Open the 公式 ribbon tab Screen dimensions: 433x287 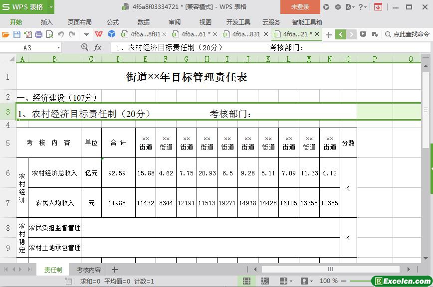112,22
